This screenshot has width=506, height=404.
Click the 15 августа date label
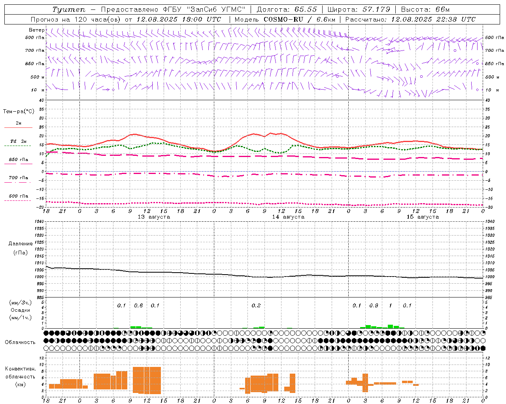[423, 217]
